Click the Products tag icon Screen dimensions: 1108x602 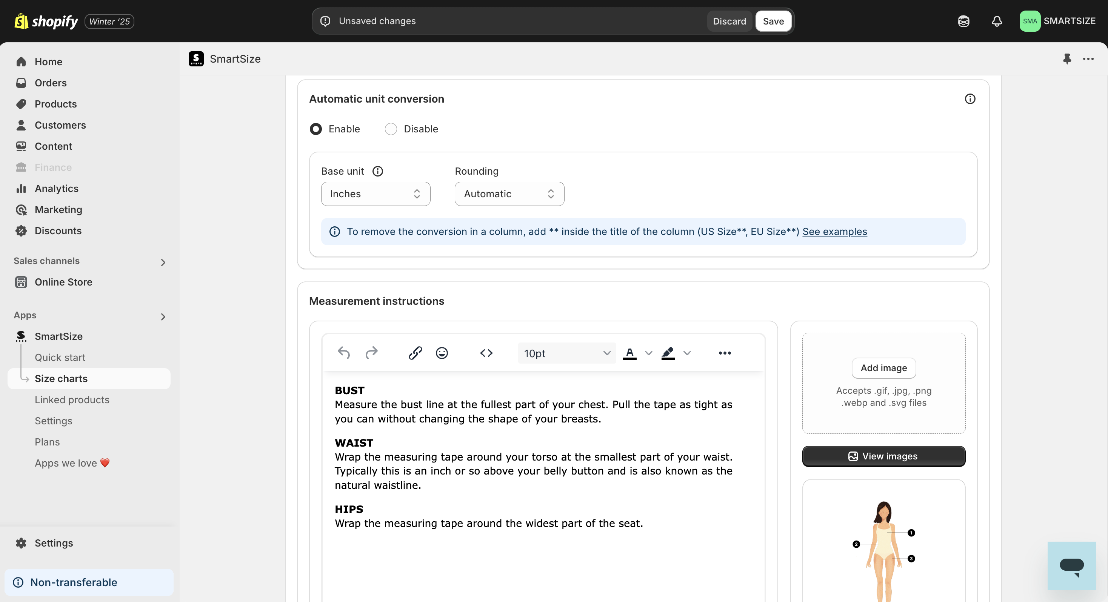(21, 104)
